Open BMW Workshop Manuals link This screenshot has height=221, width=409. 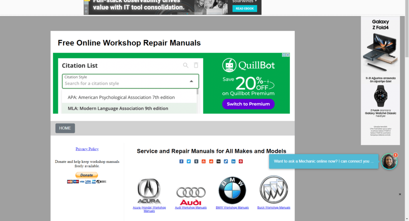pos(232,207)
